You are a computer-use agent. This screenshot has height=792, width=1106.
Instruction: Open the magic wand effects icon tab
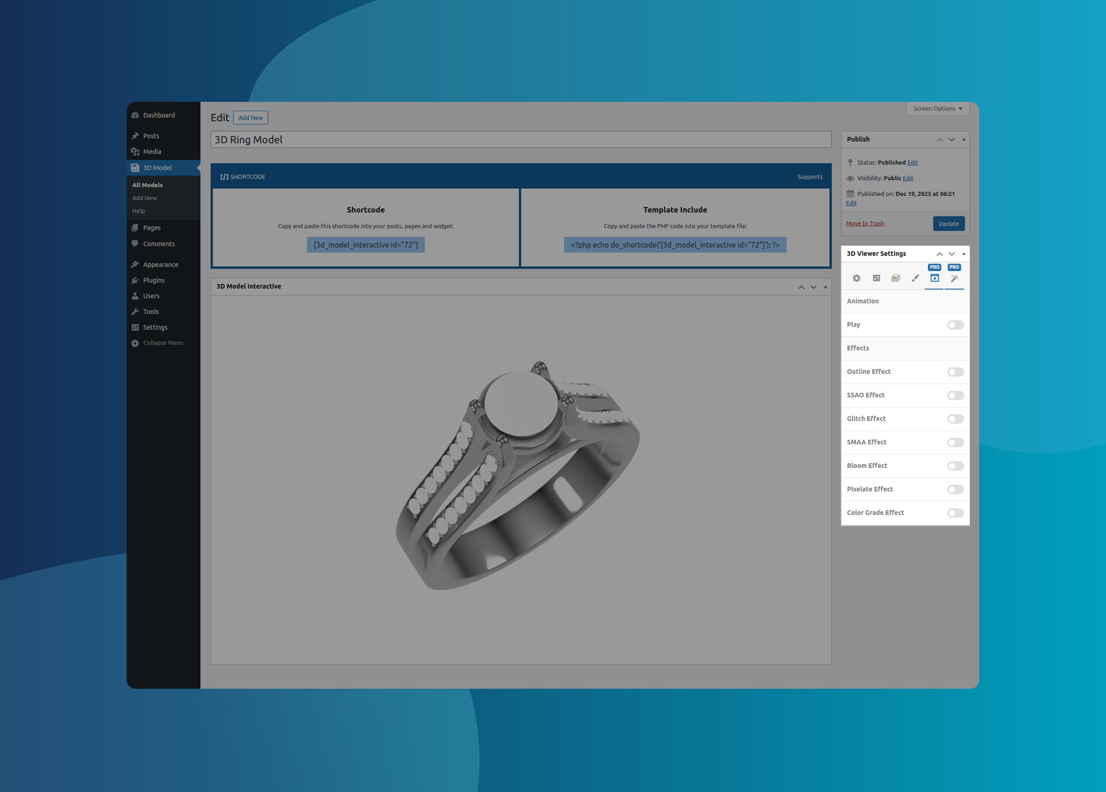point(954,278)
